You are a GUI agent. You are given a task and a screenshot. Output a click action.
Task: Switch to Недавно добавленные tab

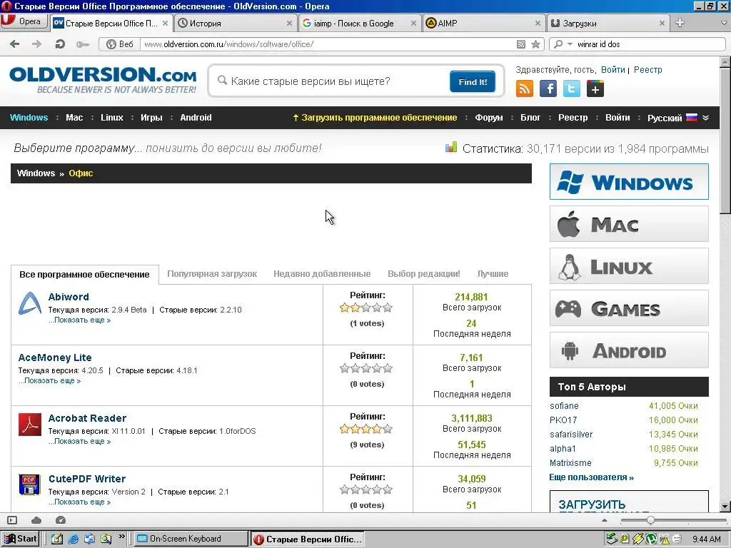tap(322, 274)
